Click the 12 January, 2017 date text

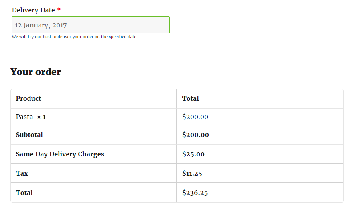pyautogui.click(x=41, y=25)
